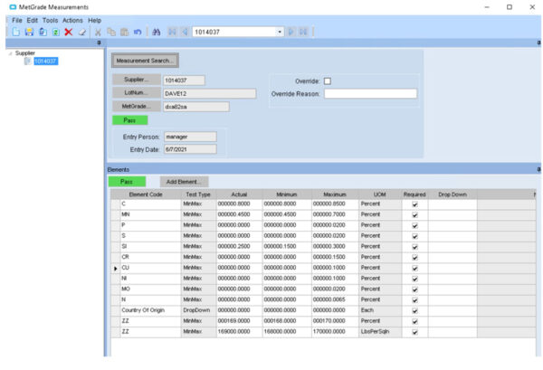The image size is (543, 370).
Task: Click the Save icon in toolbar
Action: tap(29, 32)
